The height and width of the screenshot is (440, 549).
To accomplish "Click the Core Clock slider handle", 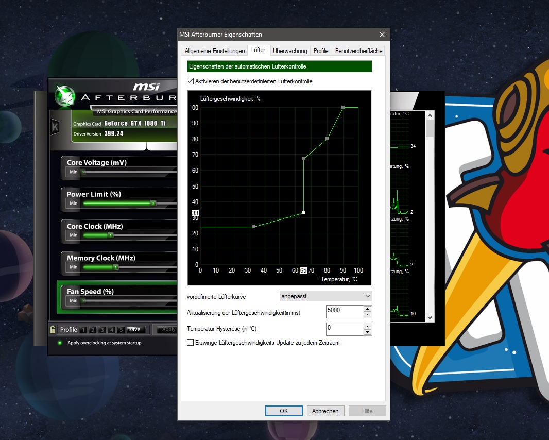I will tap(111, 235).
